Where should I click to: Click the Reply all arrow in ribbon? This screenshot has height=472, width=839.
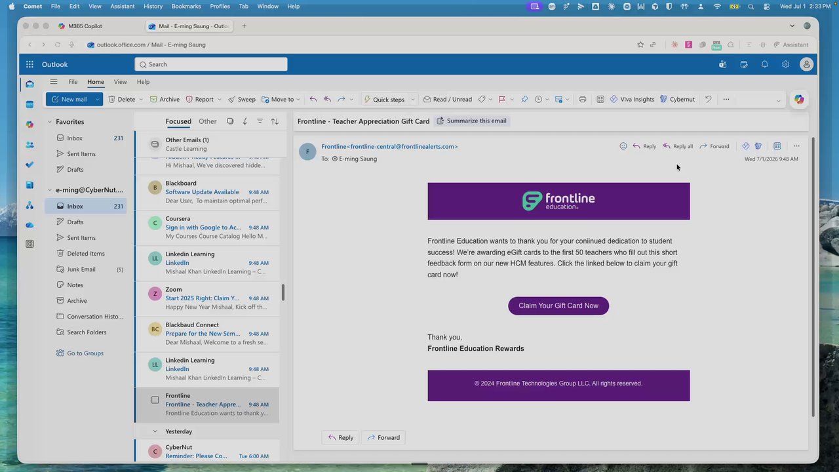point(327,99)
